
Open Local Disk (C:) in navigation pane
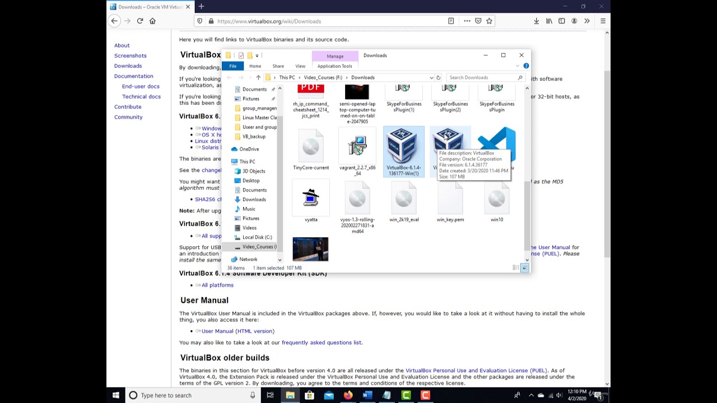coord(257,237)
